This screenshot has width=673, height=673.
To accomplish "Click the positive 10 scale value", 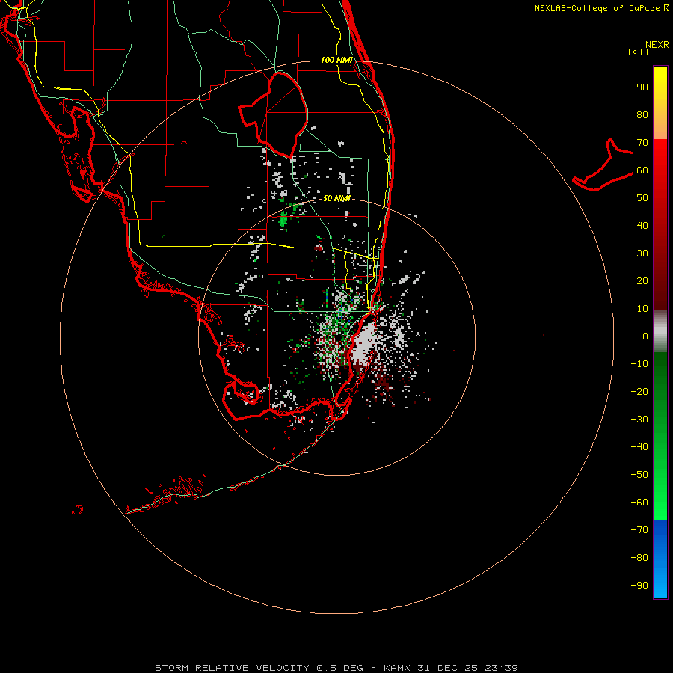I will [642, 309].
